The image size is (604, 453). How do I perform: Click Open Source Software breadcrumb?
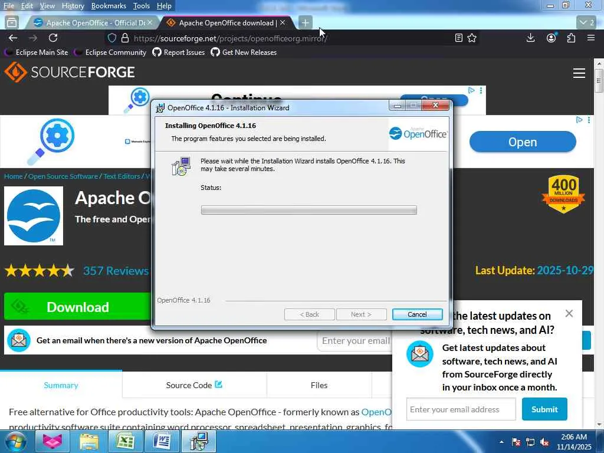click(x=63, y=176)
